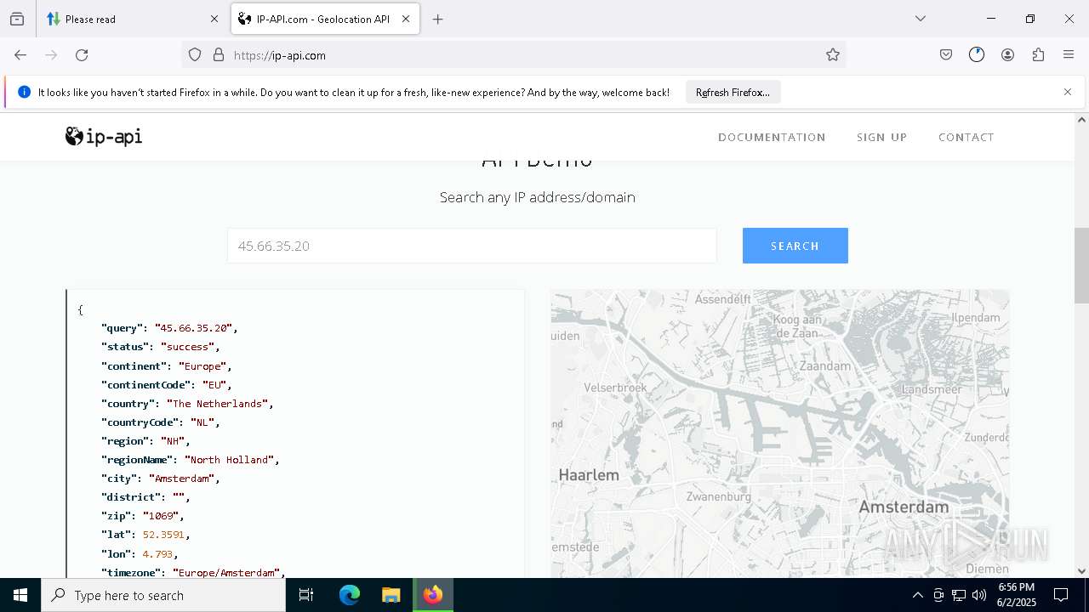
Task: Open Windows Start menu
Action: [20, 595]
